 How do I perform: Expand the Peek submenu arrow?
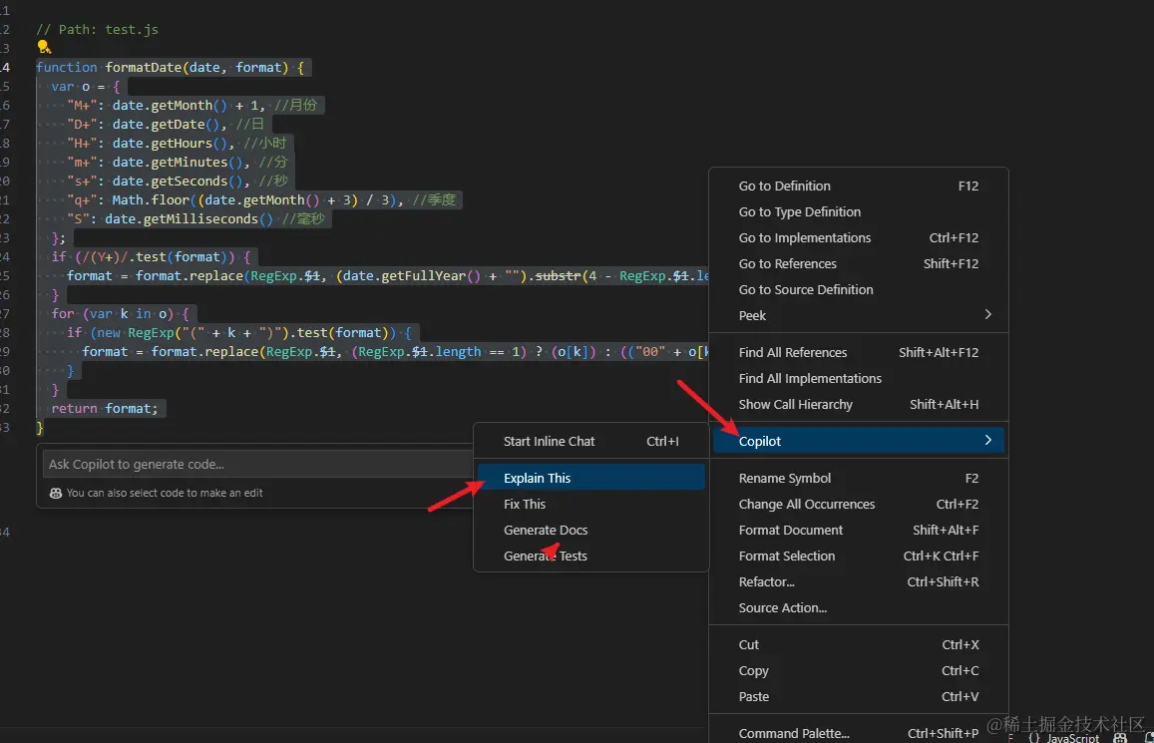pos(987,315)
